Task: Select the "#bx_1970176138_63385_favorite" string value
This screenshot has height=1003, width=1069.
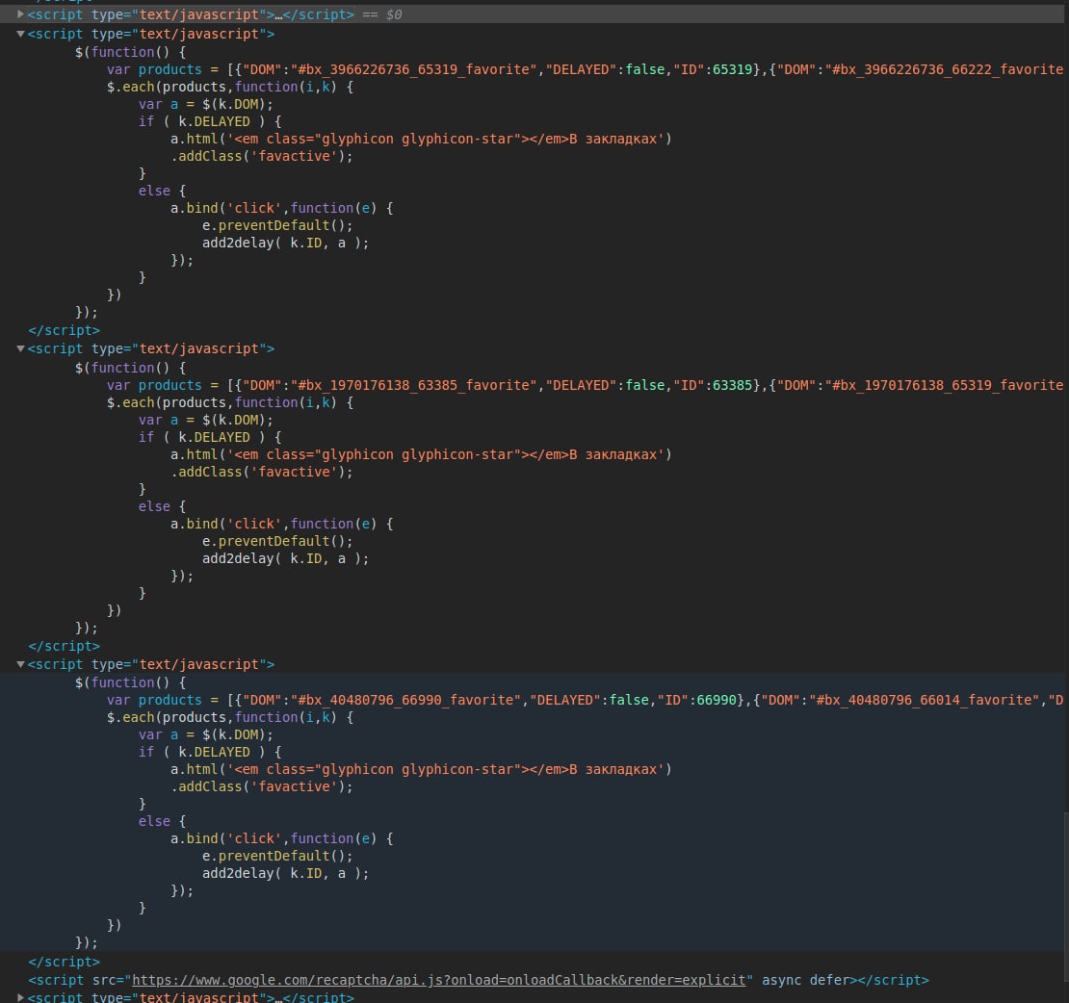Action: click(x=414, y=385)
